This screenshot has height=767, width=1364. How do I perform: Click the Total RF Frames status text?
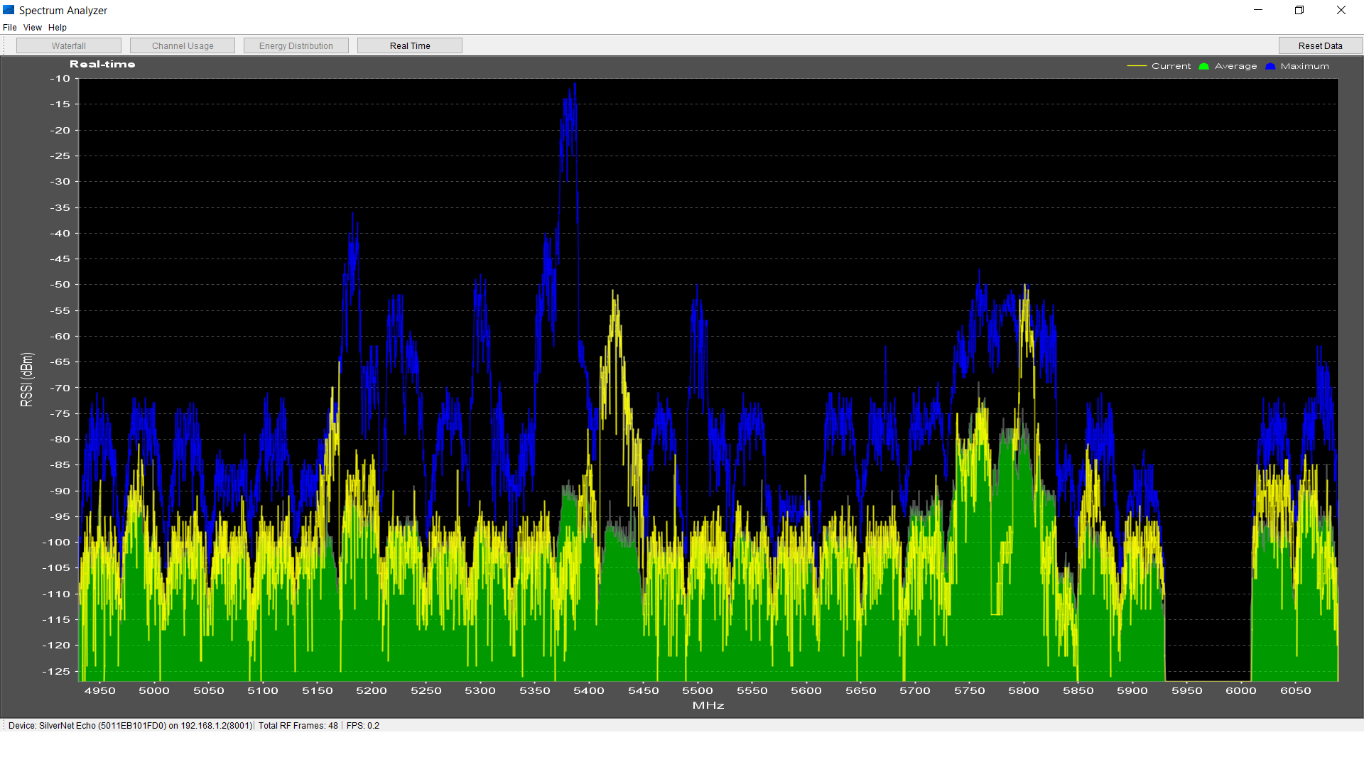coord(298,725)
